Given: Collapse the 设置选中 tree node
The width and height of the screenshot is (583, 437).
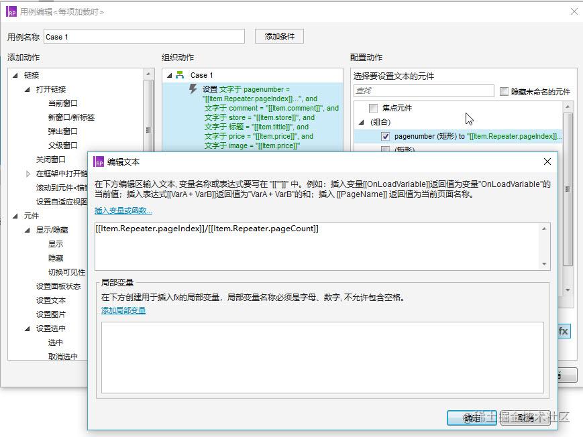Looking at the screenshot, I should (27, 328).
